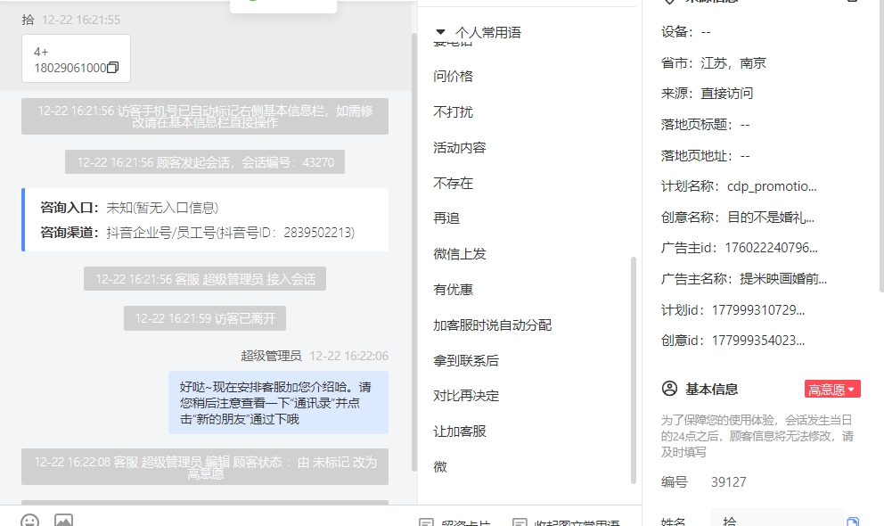The image size is (884, 526).
Task: Click the 咨询渠道 抖音企业号 line
Action: tap(197, 233)
